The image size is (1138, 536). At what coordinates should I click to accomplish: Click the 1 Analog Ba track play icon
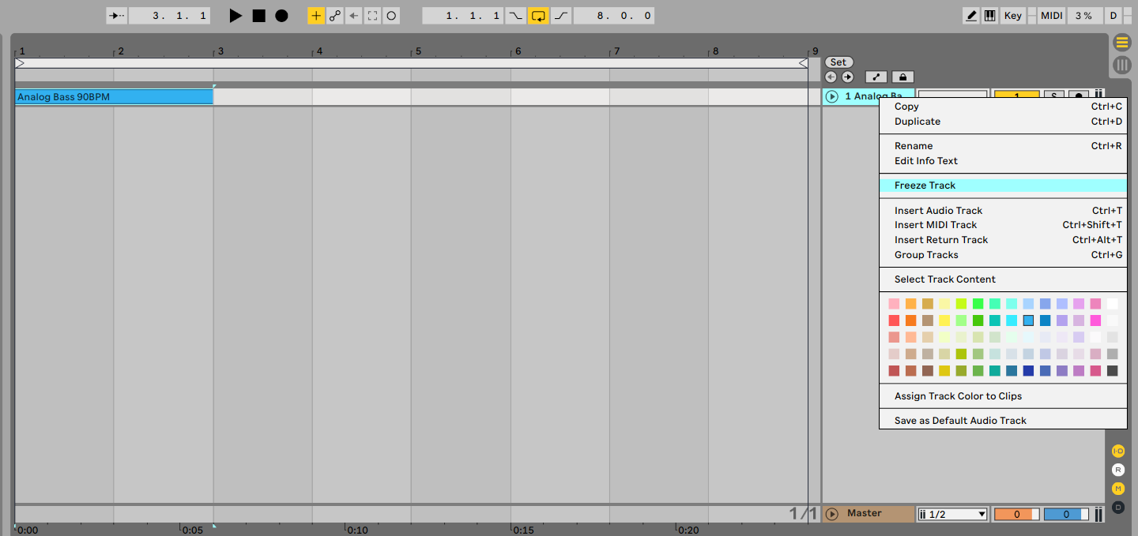pyautogui.click(x=831, y=96)
